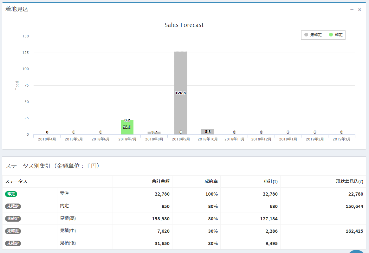Select the green 22.1 bar for 2018年7月
The height and width of the screenshot is (253, 369).
coord(127,127)
